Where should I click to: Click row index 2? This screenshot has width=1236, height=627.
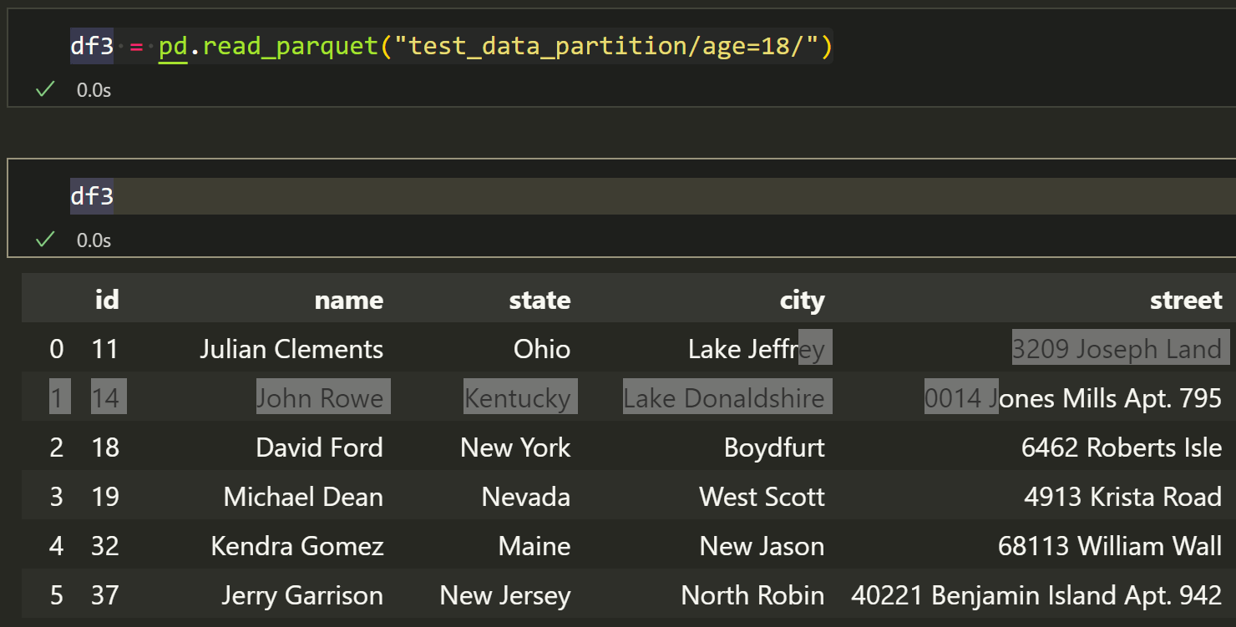coord(56,447)
